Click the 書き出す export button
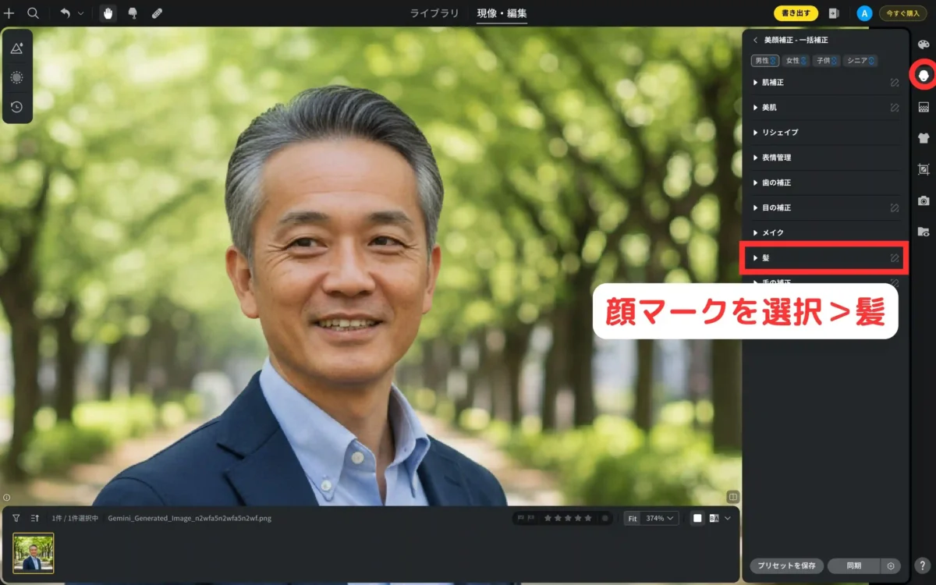936x585 pixels. pyautogui.click(x=796, y=13)
